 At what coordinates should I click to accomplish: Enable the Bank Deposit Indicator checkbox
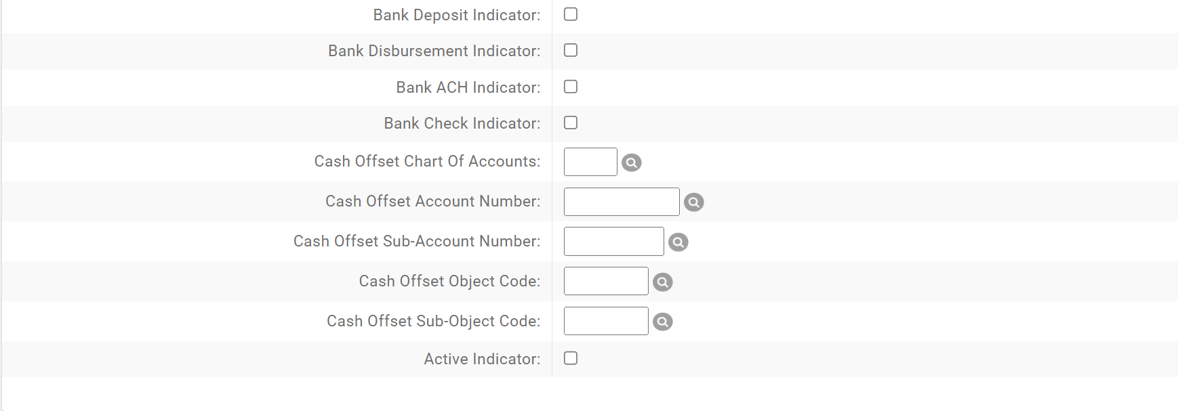coord(570,14)
